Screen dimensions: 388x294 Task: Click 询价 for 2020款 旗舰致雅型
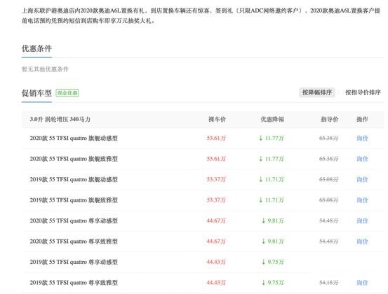click(x=362, y=159)
